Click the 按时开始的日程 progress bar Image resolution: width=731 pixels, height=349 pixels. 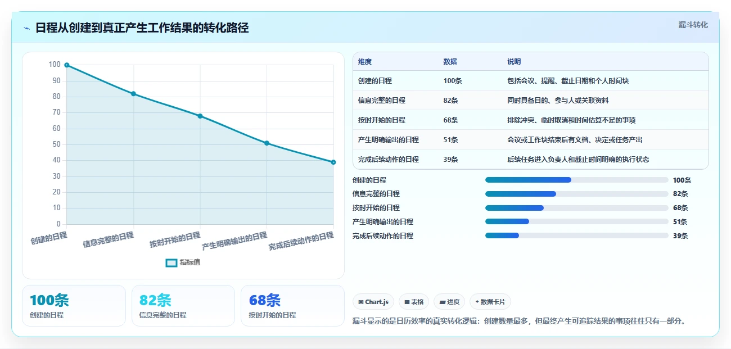coord(576,208)
